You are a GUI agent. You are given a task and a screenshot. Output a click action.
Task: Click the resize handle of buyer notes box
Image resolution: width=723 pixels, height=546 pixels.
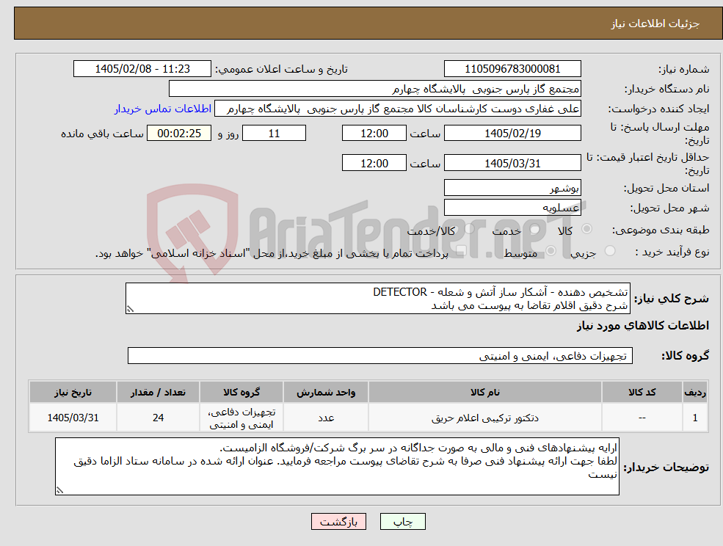click(59, 491)
